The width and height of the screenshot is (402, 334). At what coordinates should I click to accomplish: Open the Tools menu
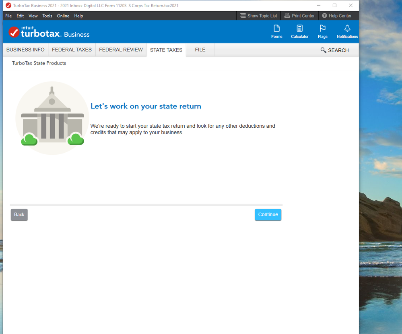[47, 16]
